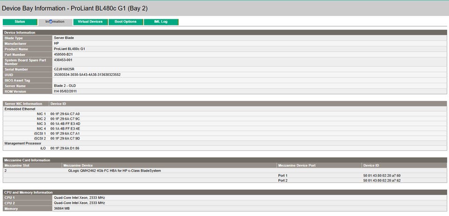Select NIC 2 MAC address 00:1F:29:6A:C7:9C
Screen dimensions: 449x216
[x=65, y=119]
